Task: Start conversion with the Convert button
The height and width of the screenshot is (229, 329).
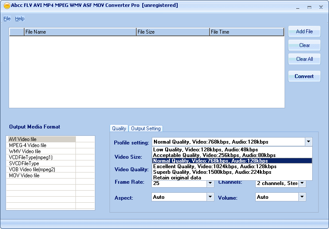Action: click(x=304, y=76)
